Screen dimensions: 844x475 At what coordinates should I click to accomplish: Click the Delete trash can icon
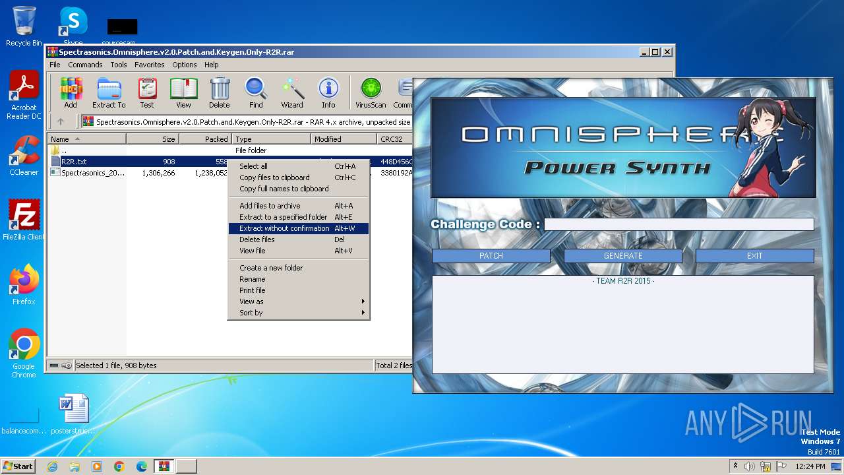pos(220,92)
